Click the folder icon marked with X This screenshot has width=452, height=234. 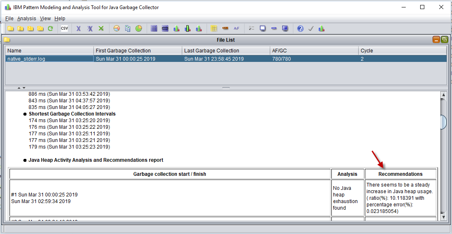pos(40,28)
